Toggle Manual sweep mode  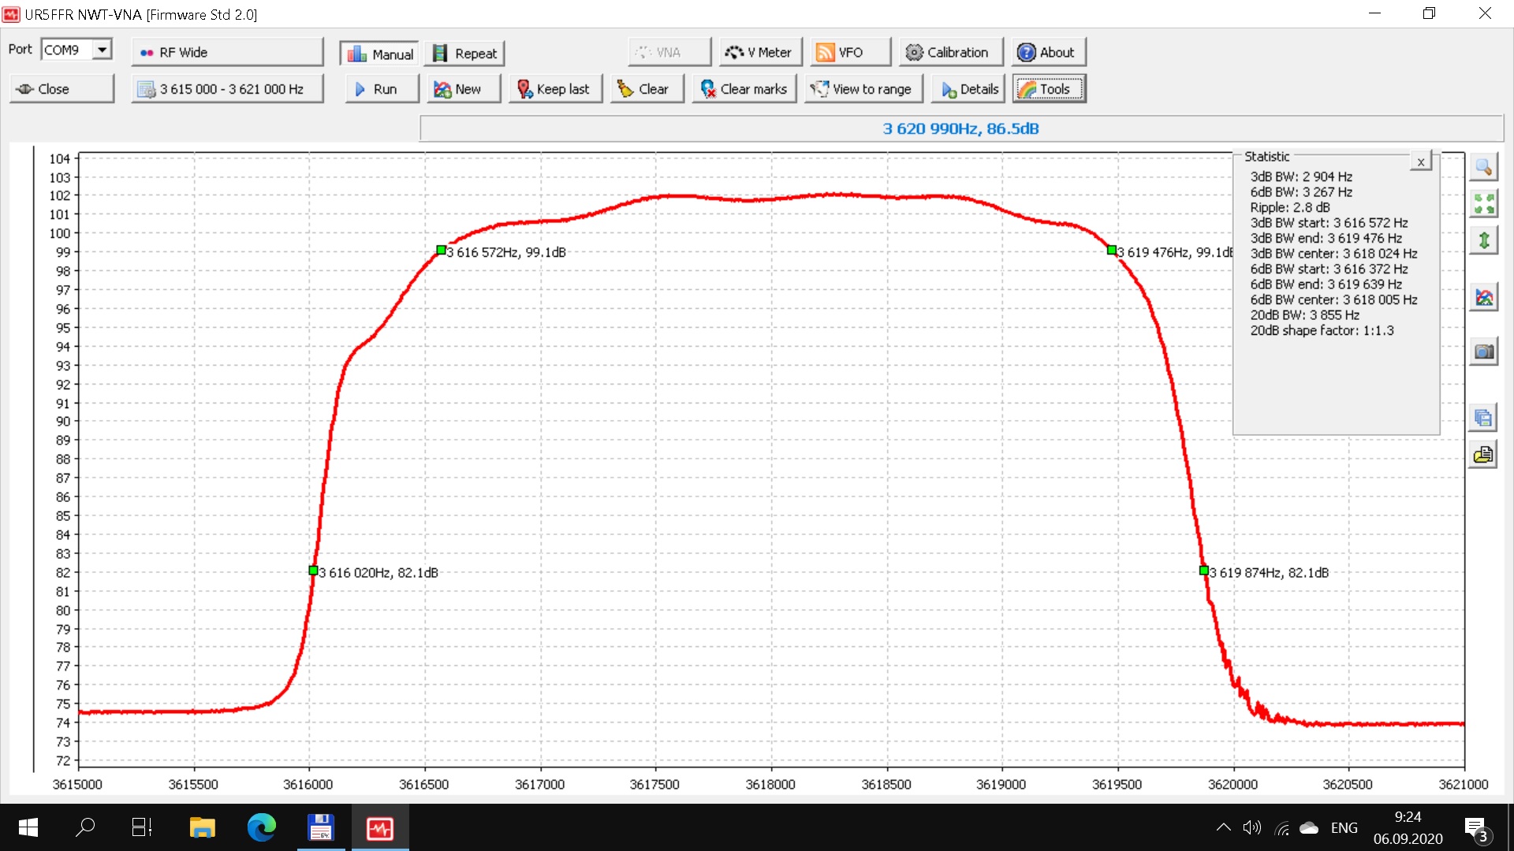[380, 53]
